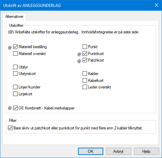Tick the Kabelkort checkbox
This screenshot has height=158, width=162.
(x=85, y=80)
